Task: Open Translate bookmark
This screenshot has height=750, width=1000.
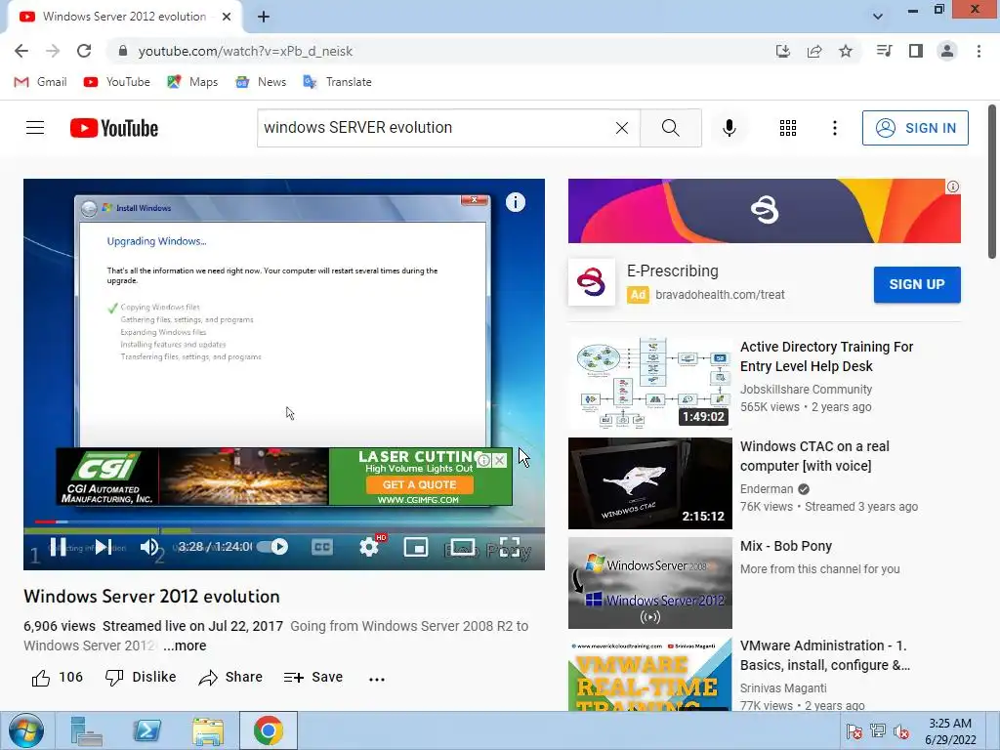Action: (x=337, y=82)
